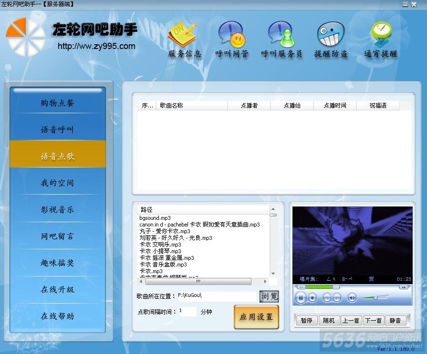Open 在线帮助 in the sidebar

pos(57,316)
